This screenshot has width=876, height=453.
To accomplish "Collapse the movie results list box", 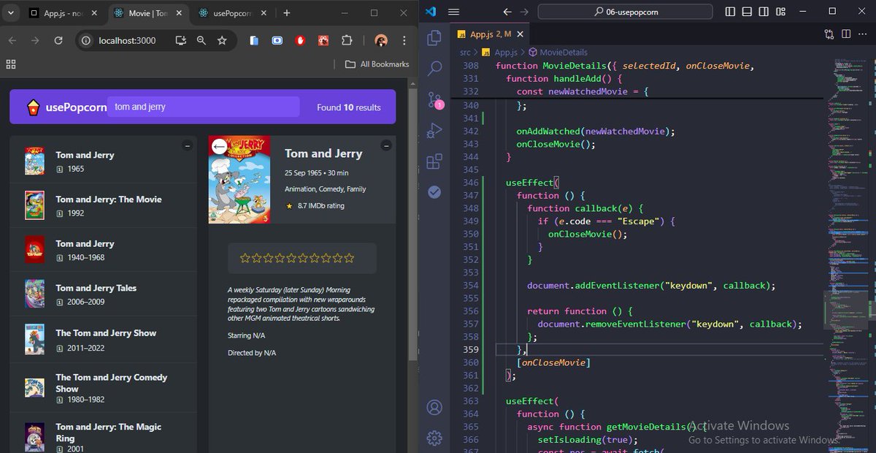I will tap(187, 146).
